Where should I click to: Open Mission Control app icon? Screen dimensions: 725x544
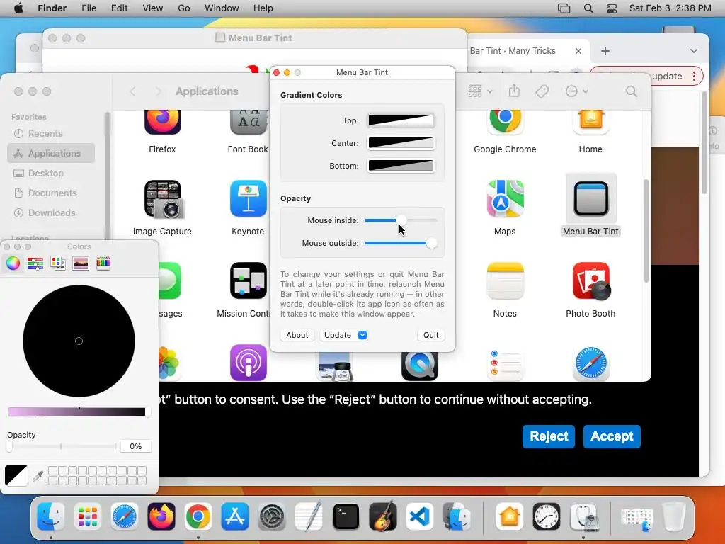tap(249, 280)
